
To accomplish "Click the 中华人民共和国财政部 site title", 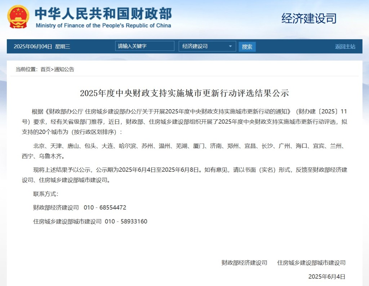I will coord(103,14).
